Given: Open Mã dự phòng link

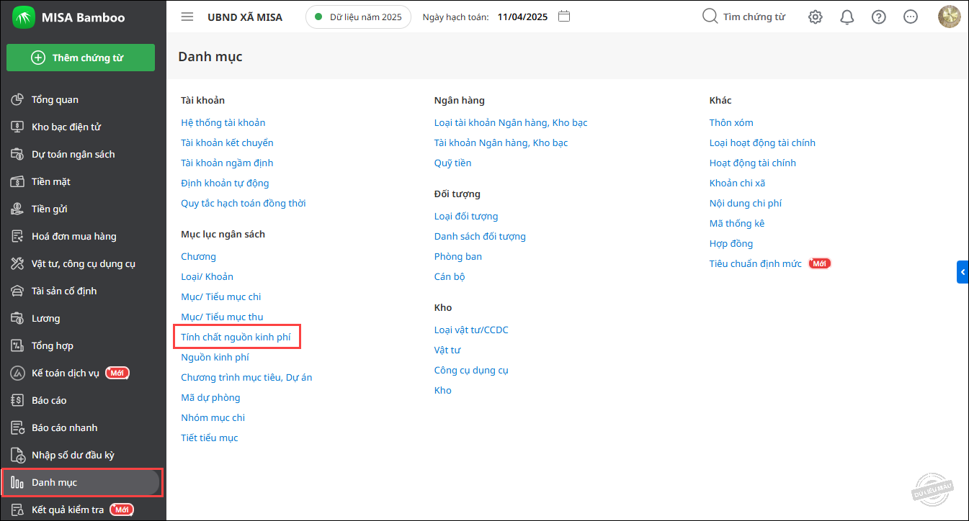Looking at the screenshot, I should click(x=210, y=397).
